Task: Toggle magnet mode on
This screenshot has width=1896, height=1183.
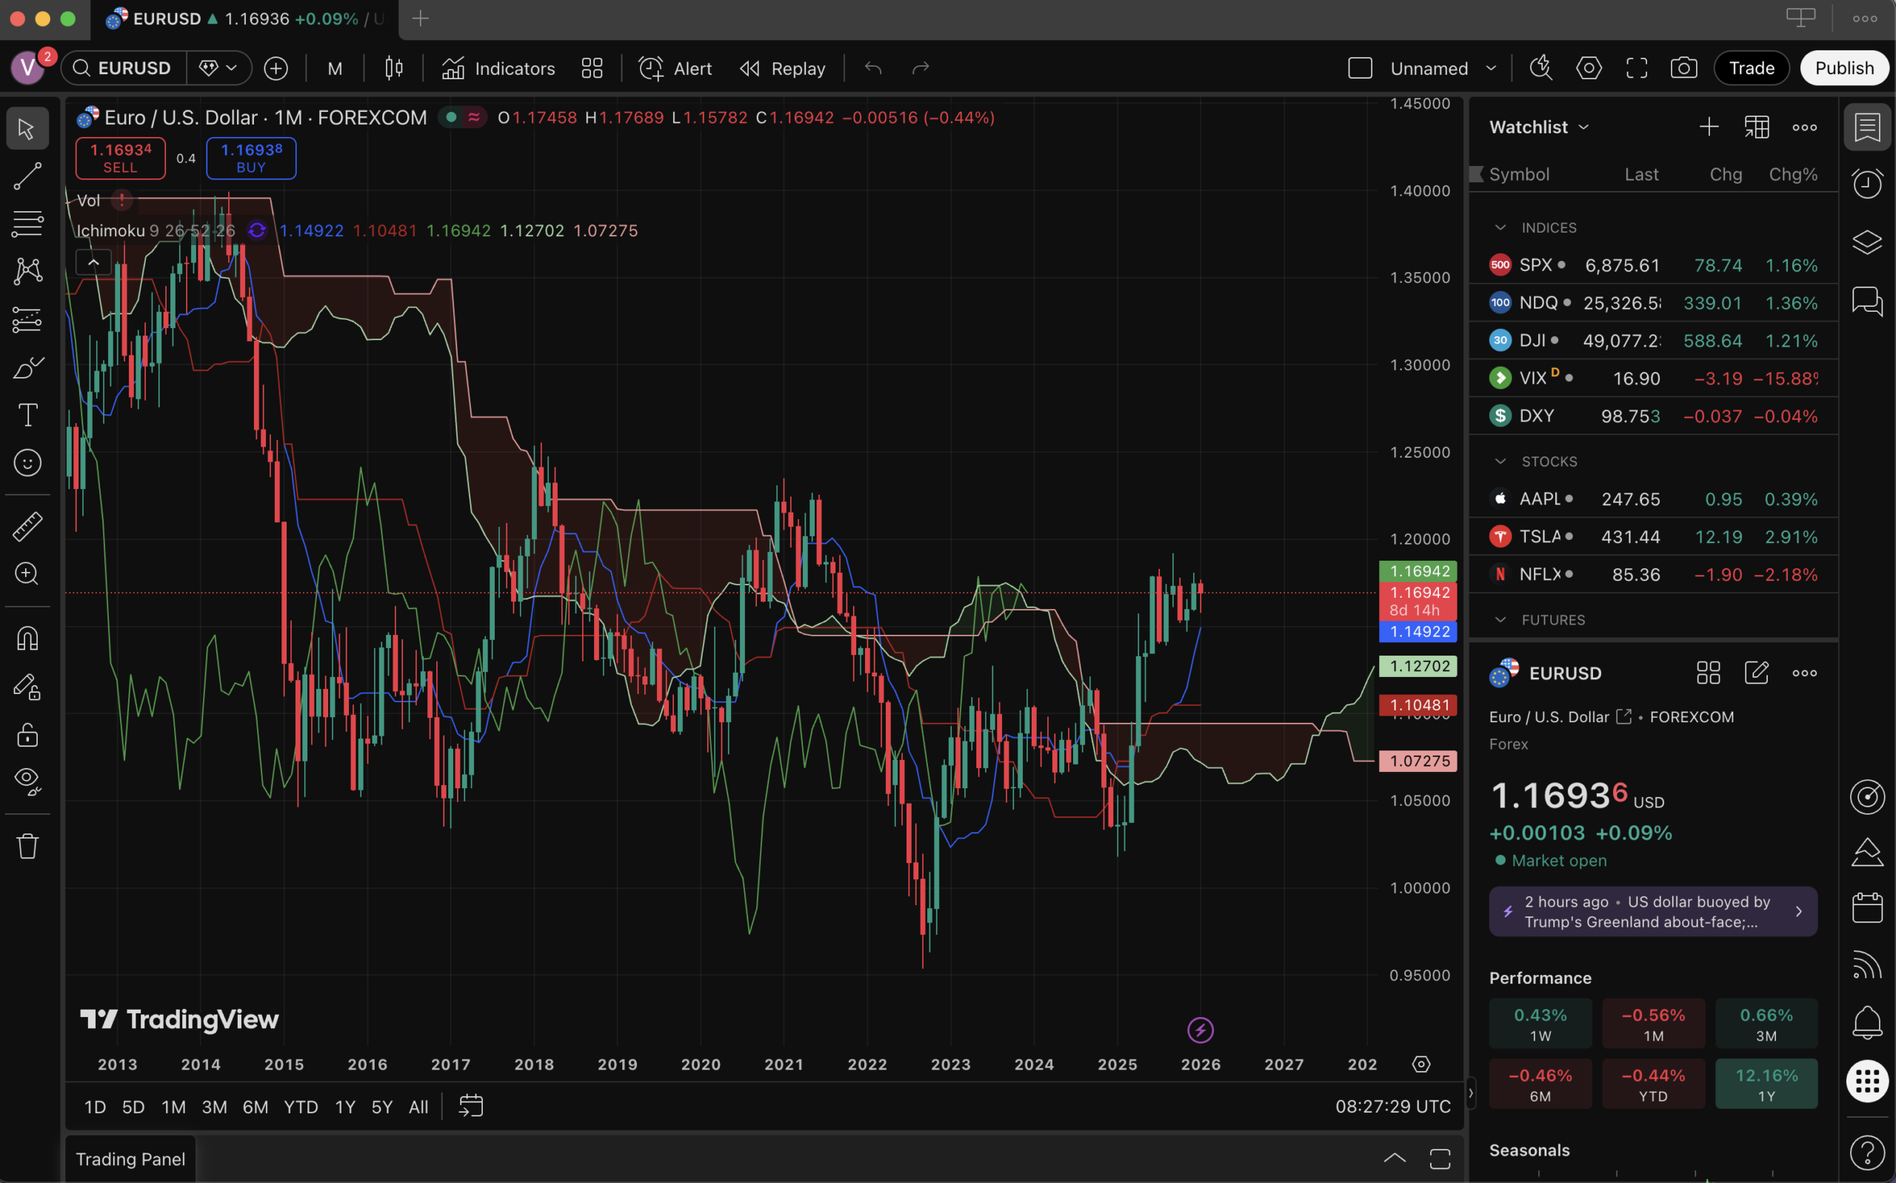Action: (27, 639)
